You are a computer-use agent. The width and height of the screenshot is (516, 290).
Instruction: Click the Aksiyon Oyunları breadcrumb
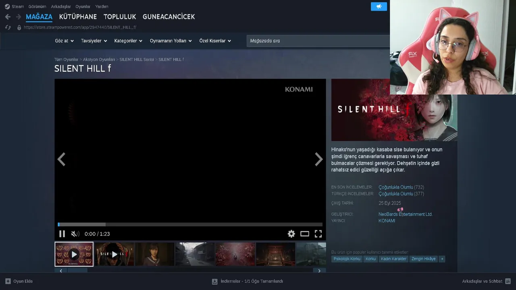tap(99, 59)
